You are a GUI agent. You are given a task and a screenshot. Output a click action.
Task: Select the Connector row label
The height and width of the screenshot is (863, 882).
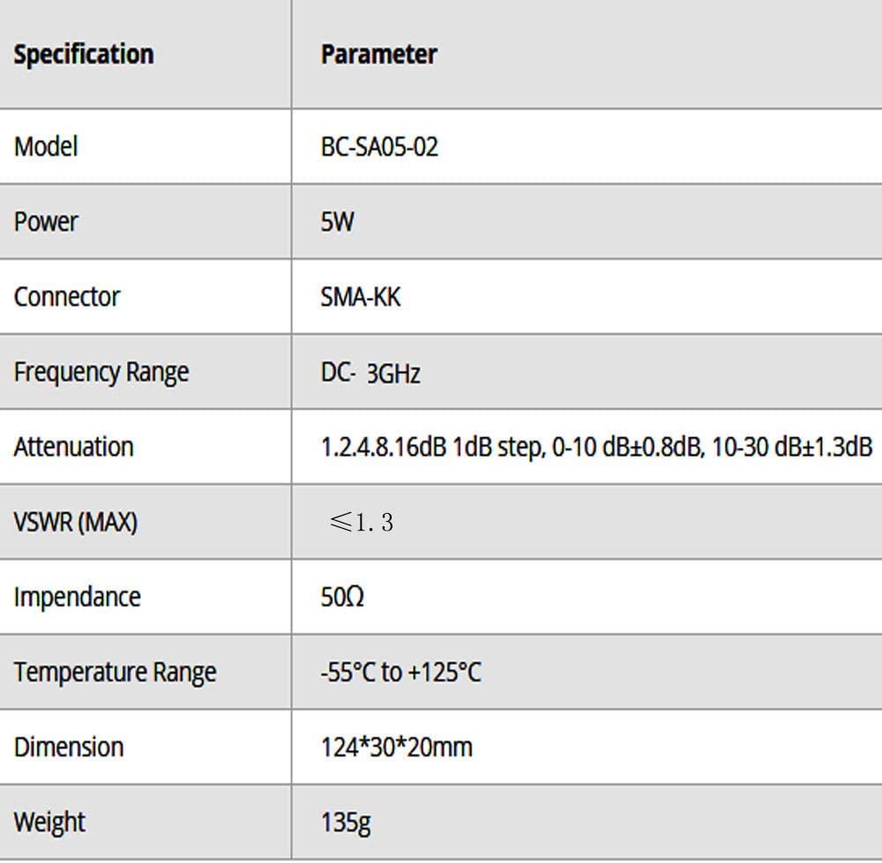(x=67, y=296)
